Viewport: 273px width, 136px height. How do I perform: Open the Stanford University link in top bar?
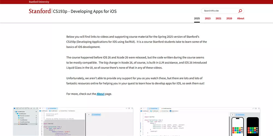[x=39, y=2]
